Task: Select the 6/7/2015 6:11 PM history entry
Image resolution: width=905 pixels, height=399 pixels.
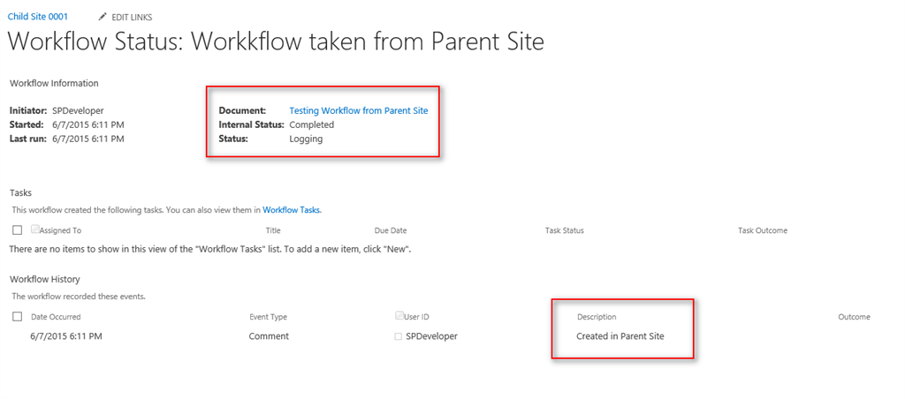Action: (x=66, y=336)
